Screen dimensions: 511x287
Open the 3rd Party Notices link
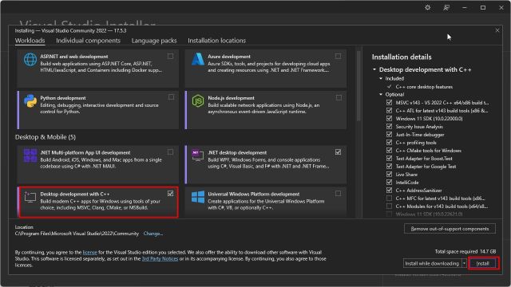click(x=160, y=258)
